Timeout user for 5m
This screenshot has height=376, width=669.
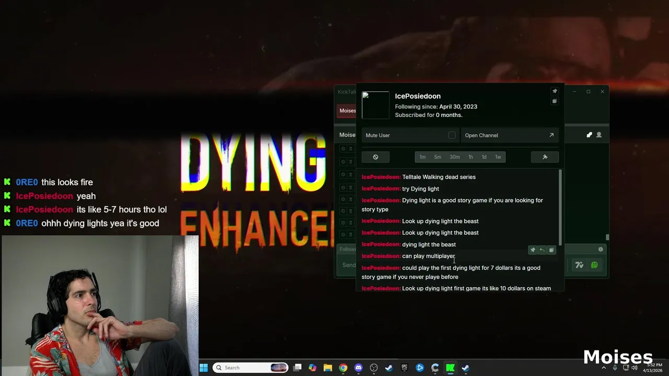click(x=437, y=157)
